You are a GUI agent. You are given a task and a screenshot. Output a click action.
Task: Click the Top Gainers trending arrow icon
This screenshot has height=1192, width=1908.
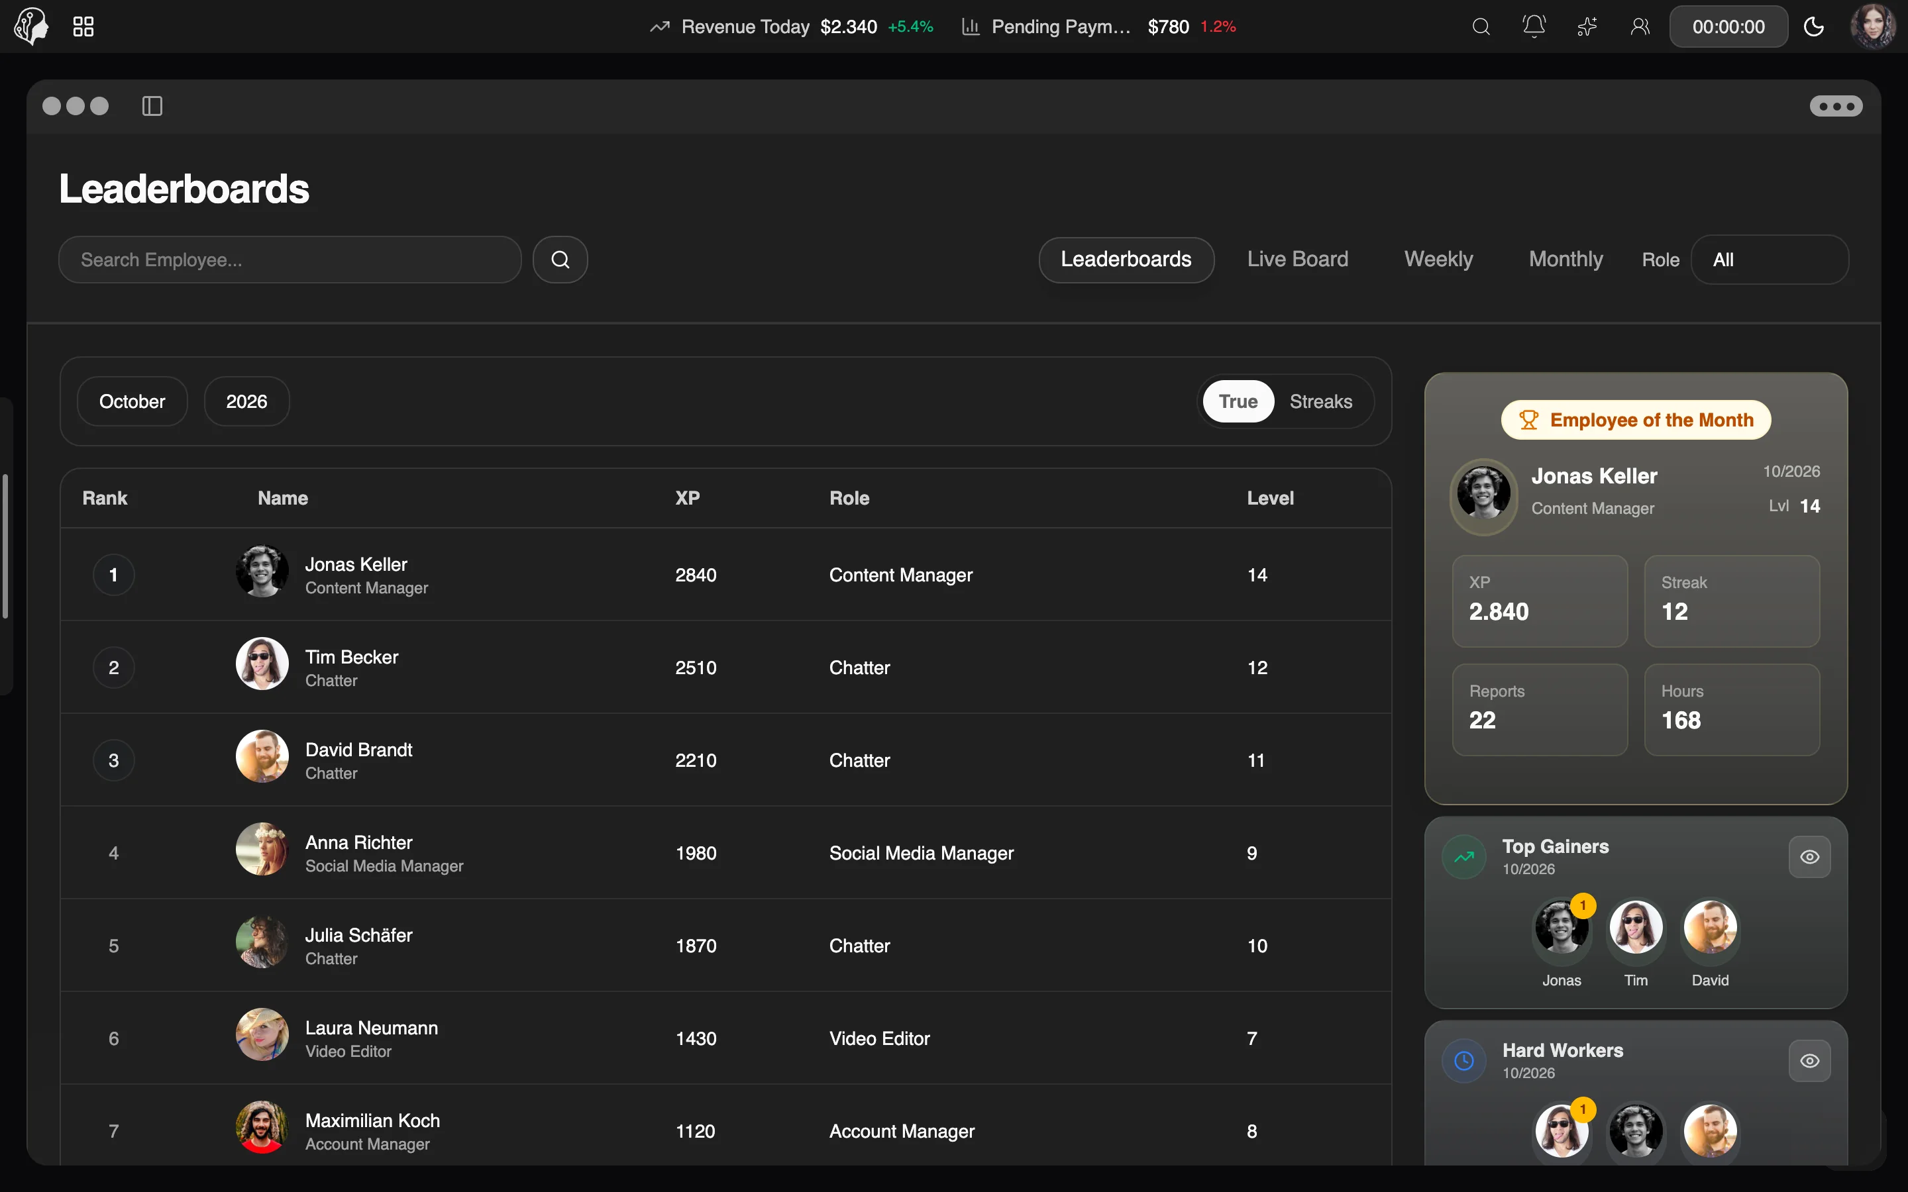(x=1464, y=857)
